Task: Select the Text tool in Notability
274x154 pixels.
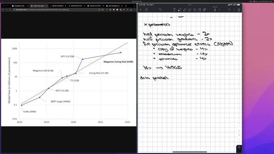Action: click(174, 10)
